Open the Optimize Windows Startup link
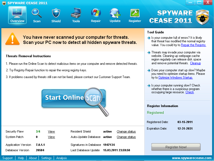214x161 pixels. 175,78
